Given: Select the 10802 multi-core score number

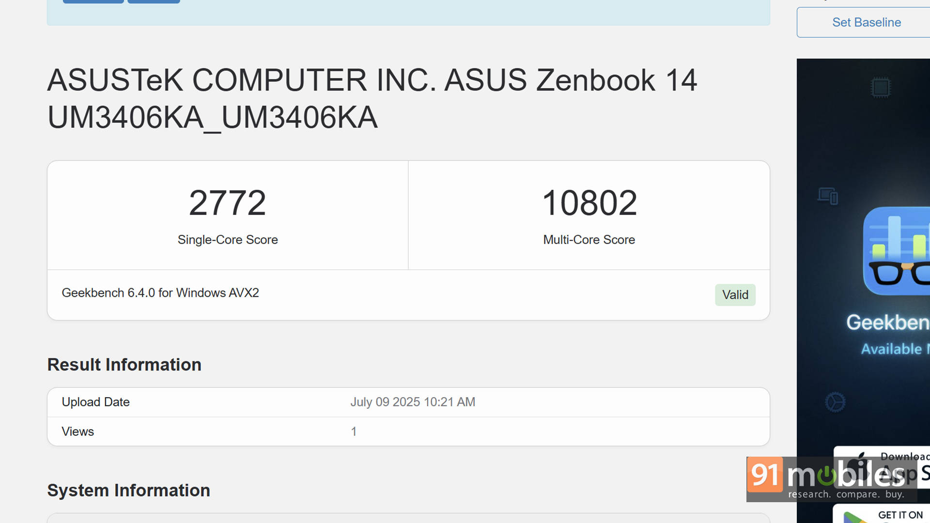Looking at the screenshot, I should tap(589, 203).
